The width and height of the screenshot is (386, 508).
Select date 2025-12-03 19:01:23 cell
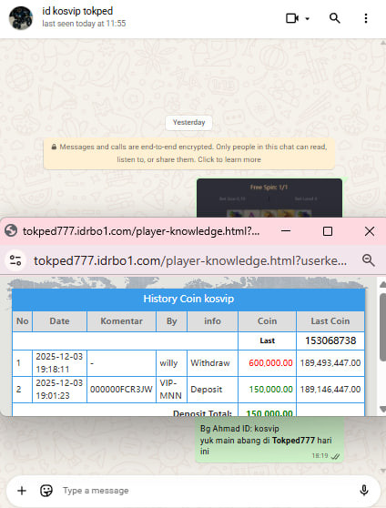tap(60, 389)
